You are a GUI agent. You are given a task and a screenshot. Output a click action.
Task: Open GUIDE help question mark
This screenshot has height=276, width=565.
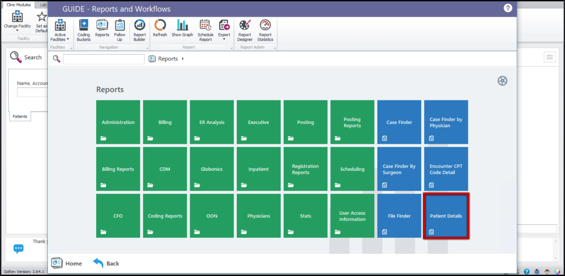(x=508, y=8)
